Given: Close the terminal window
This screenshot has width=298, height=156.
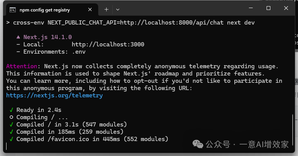Looking at the screenshot, I should point(286,8).
